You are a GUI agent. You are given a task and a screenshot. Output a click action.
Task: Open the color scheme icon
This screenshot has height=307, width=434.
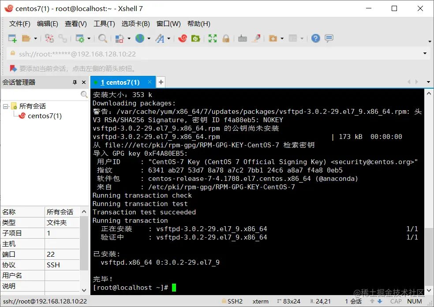point(119,38)
